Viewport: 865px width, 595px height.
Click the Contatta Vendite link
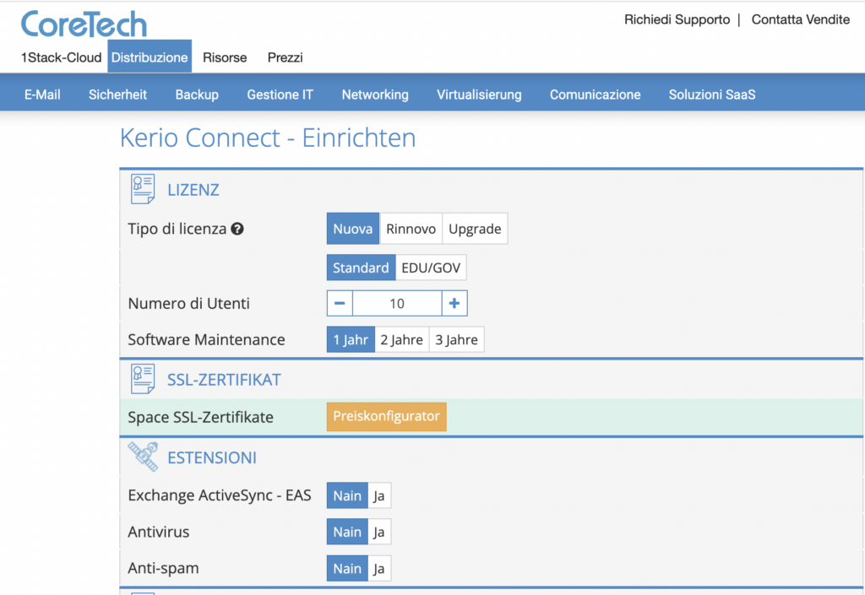pyautogui.click(x=800, y=19)
